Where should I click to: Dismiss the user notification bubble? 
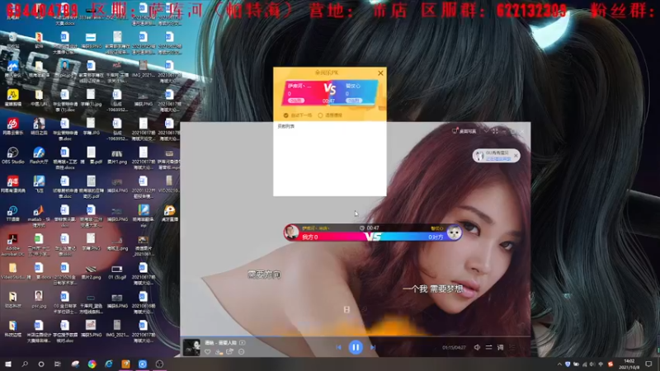[516, 155]
